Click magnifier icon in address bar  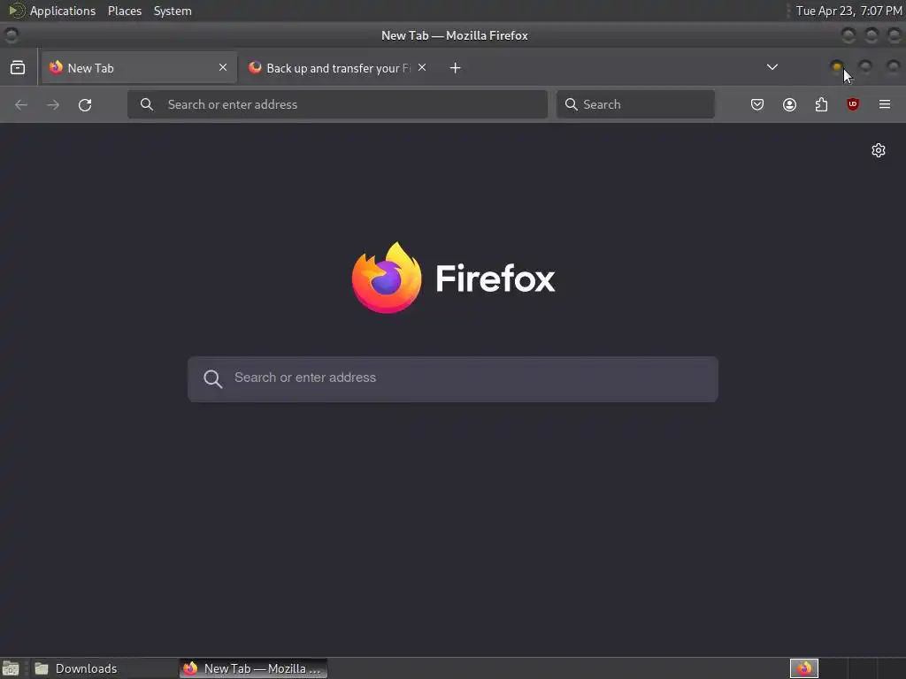[147, 104]
